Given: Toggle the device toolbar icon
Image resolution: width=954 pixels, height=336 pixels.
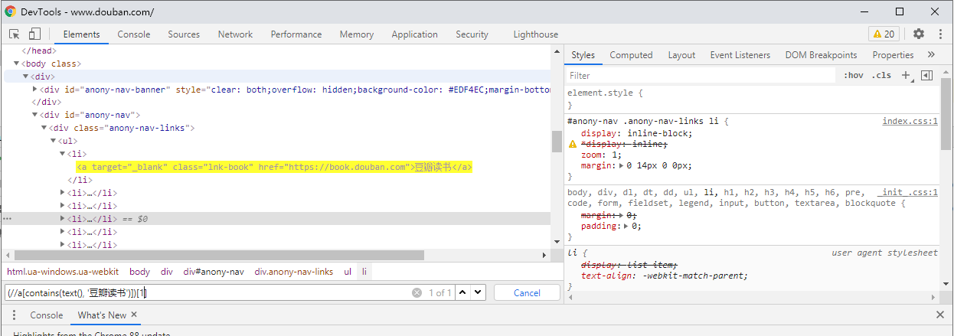Looking at the screenshot, I should [x=34, y=34].
